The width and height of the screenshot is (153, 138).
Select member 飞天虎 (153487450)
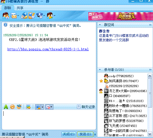(123, 126)
